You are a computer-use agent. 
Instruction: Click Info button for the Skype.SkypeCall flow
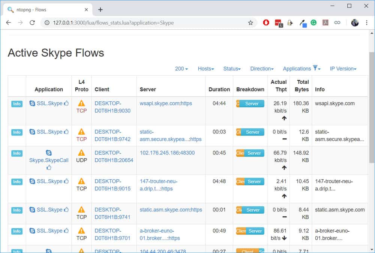(x=17, y=153)
